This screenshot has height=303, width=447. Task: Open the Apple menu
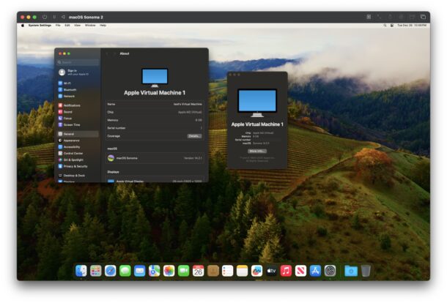(x=23, y=25)
